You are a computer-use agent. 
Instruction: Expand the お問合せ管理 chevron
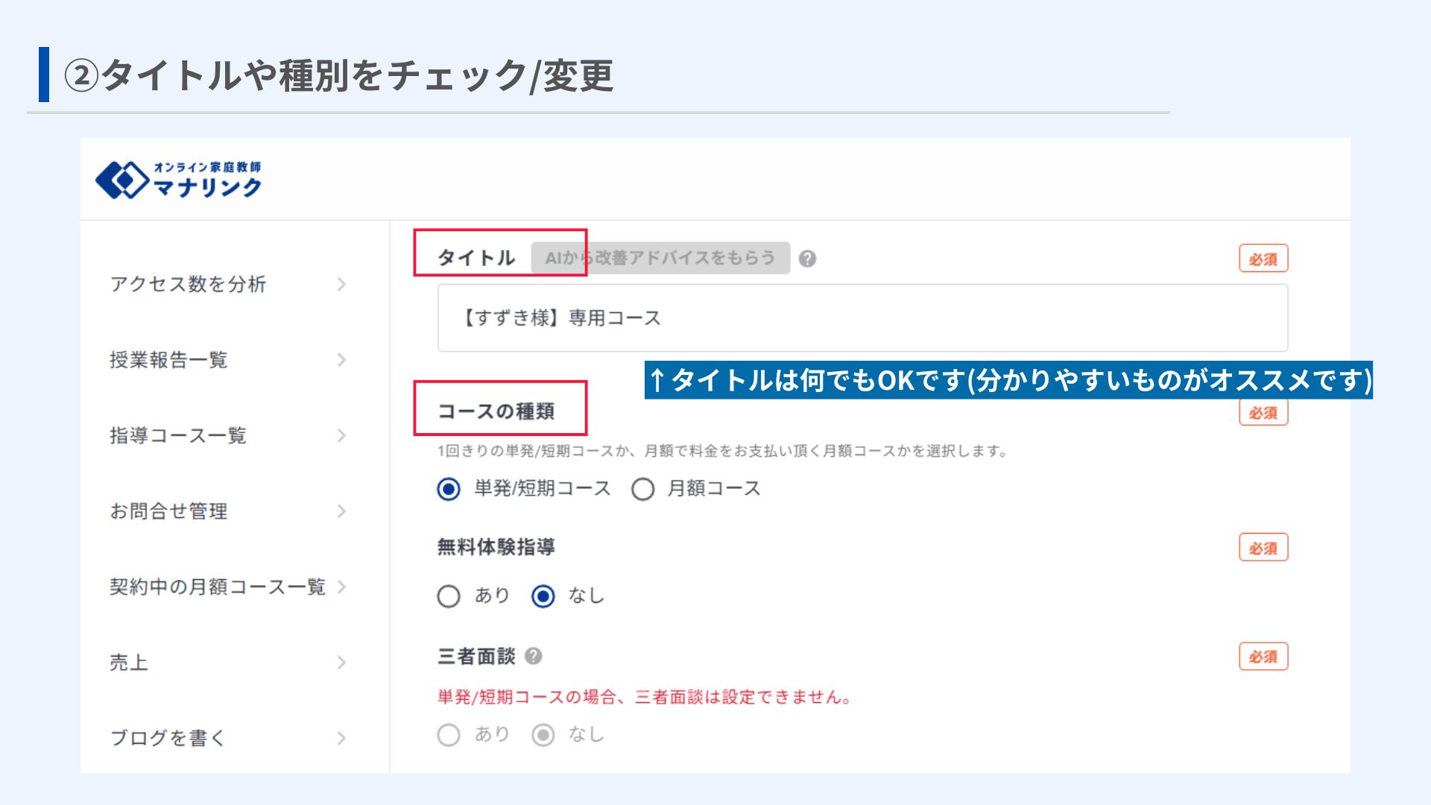click(341, 511)
